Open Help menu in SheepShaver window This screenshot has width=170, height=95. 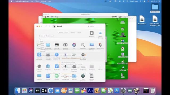pyautogui.click(x=56, y=17)
